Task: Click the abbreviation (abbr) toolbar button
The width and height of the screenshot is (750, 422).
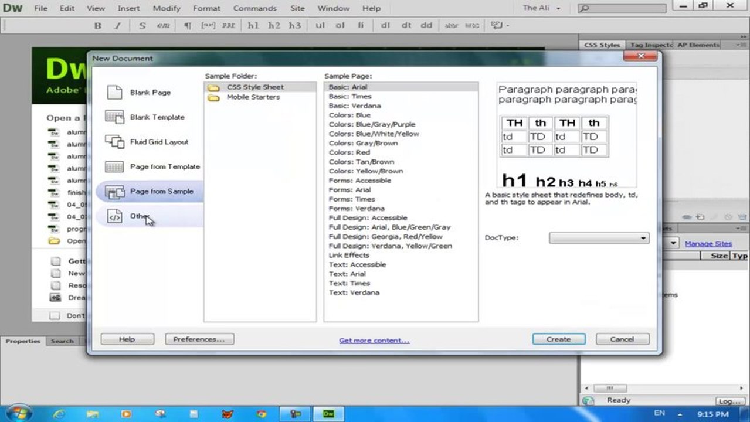Action: click(452, 25)
